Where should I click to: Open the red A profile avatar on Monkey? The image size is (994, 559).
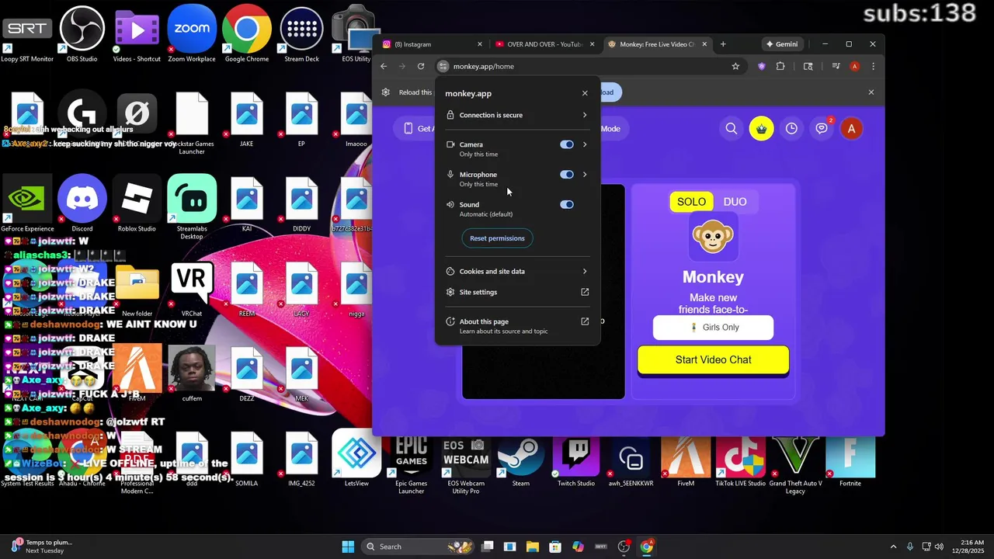(851, 129)
